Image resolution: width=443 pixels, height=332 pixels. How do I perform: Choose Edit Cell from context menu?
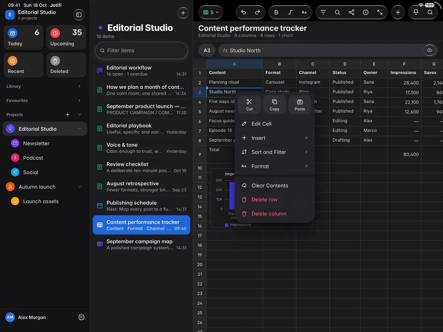click(x=275, y=124)
